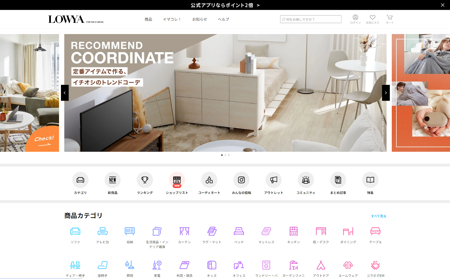Viewport: 450px width, 279px height.
Task: Open the 特集 book icon
Action: click(x=370, y=180)
